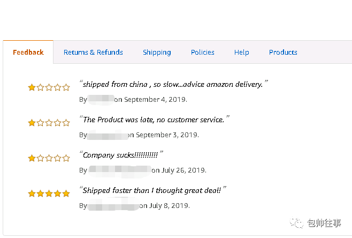Click blurred reviewer name on September 4 review
Image resolution: width=352 pixels, height=238 pixels.
pos(101,100)
